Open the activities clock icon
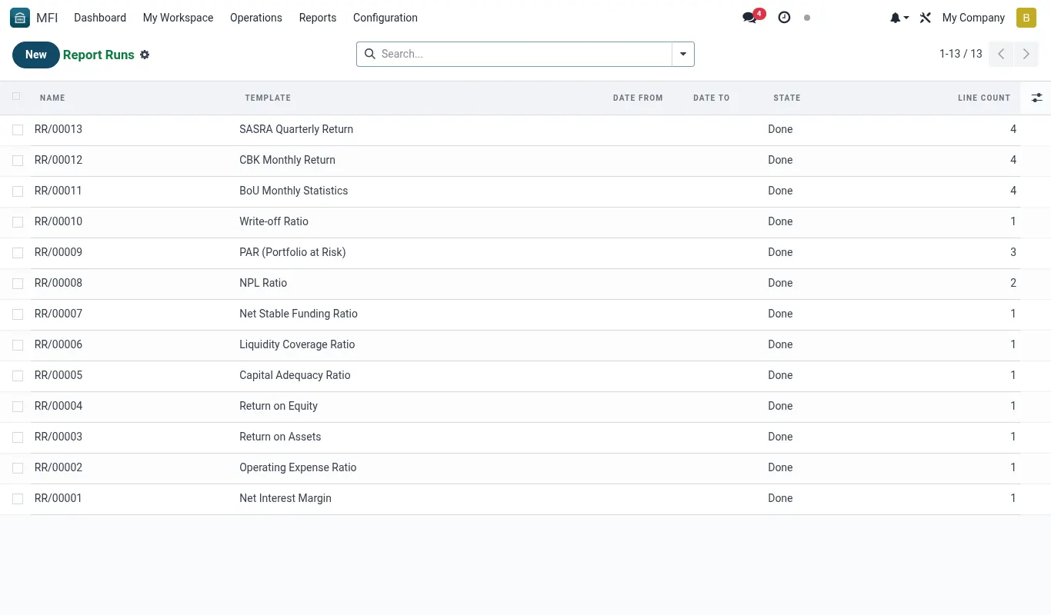Screen dimensions: 1051x615 point(784,18)
